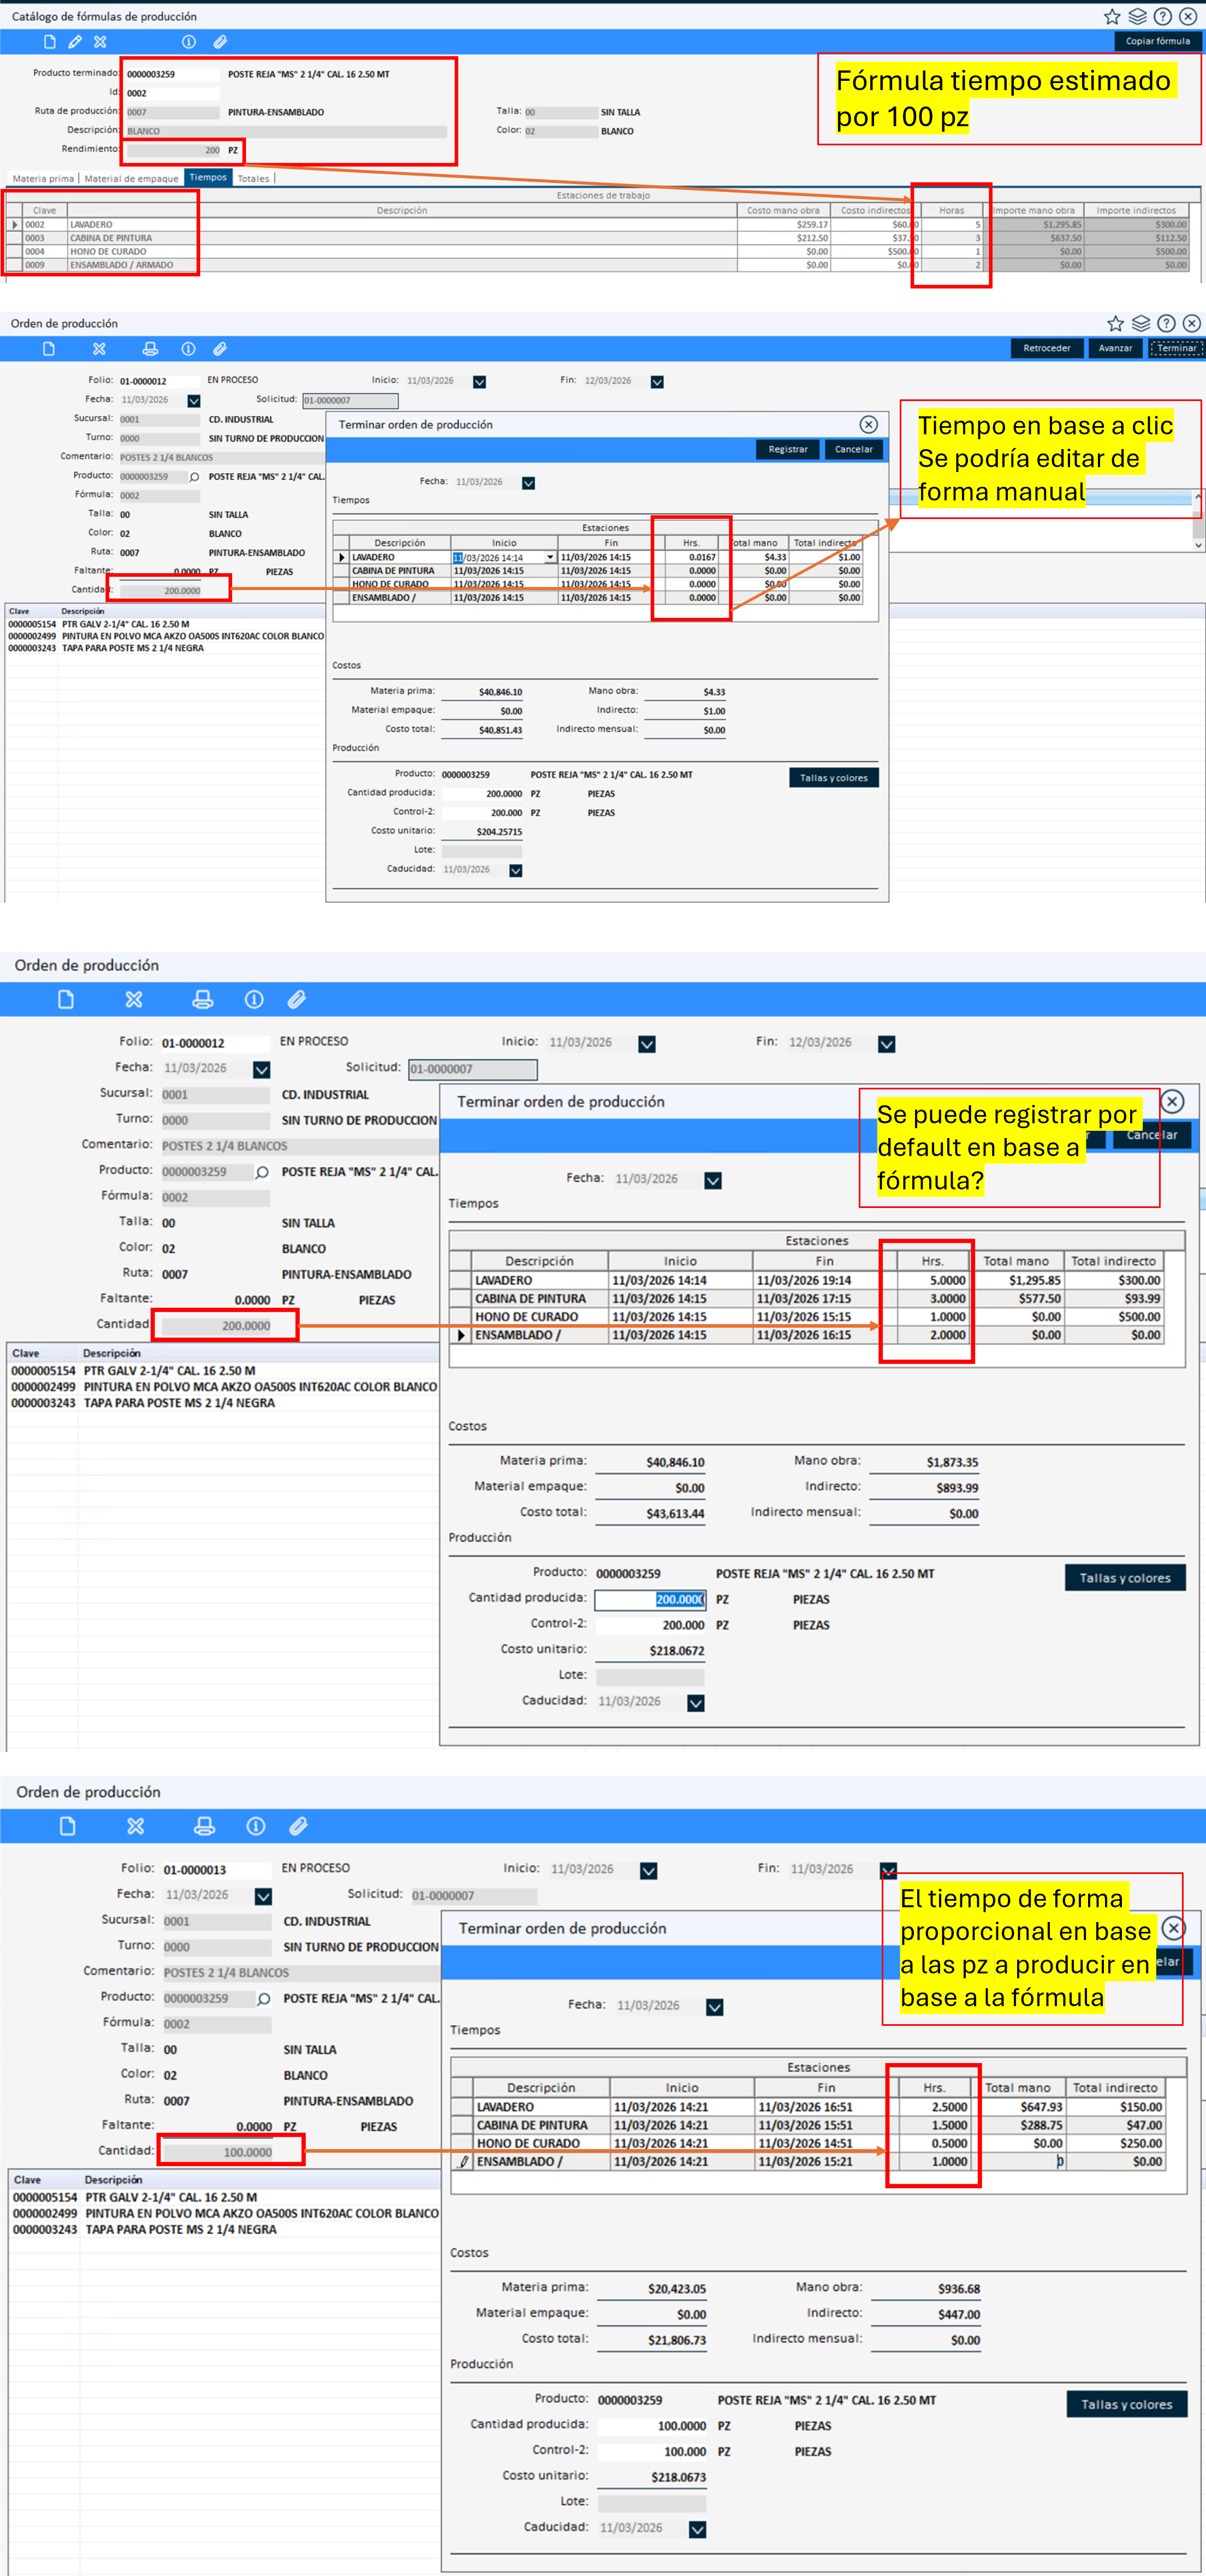Click highlighted Cantidad producida field showing 200.000
Viewport: 1206px width, 2576px height.
pyautogui.click(x=650, y=1599)
